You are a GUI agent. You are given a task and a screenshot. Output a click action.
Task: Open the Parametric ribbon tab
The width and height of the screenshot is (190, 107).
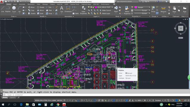[x=31, y=4]
